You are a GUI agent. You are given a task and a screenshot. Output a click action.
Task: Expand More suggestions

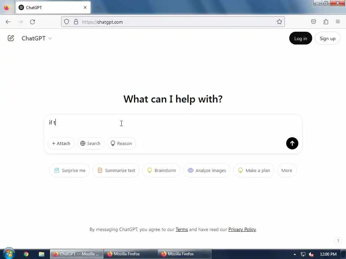[x=287, y=170]
